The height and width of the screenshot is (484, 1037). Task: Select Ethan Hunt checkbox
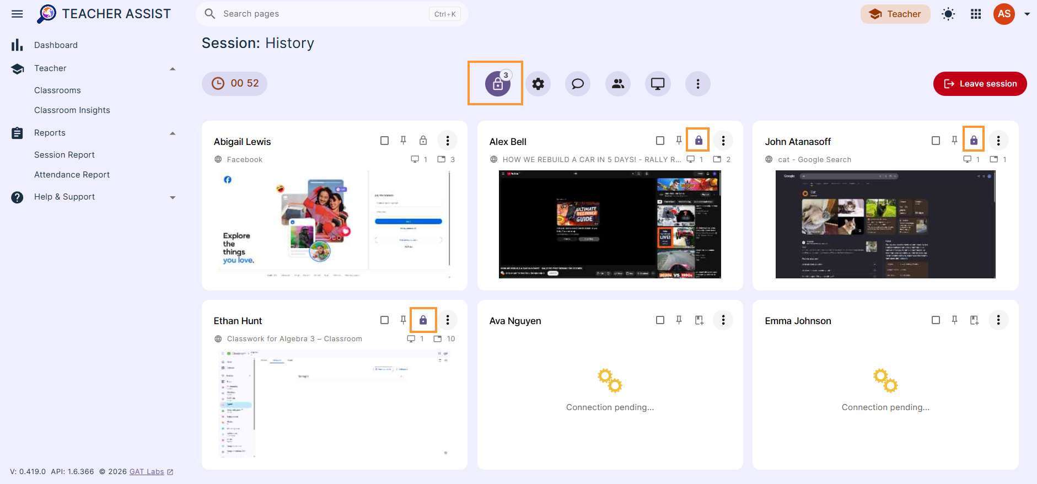(x=384, y=320)
